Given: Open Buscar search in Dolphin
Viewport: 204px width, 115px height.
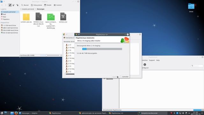Looking at the screenshot, I should pos(25,5).
